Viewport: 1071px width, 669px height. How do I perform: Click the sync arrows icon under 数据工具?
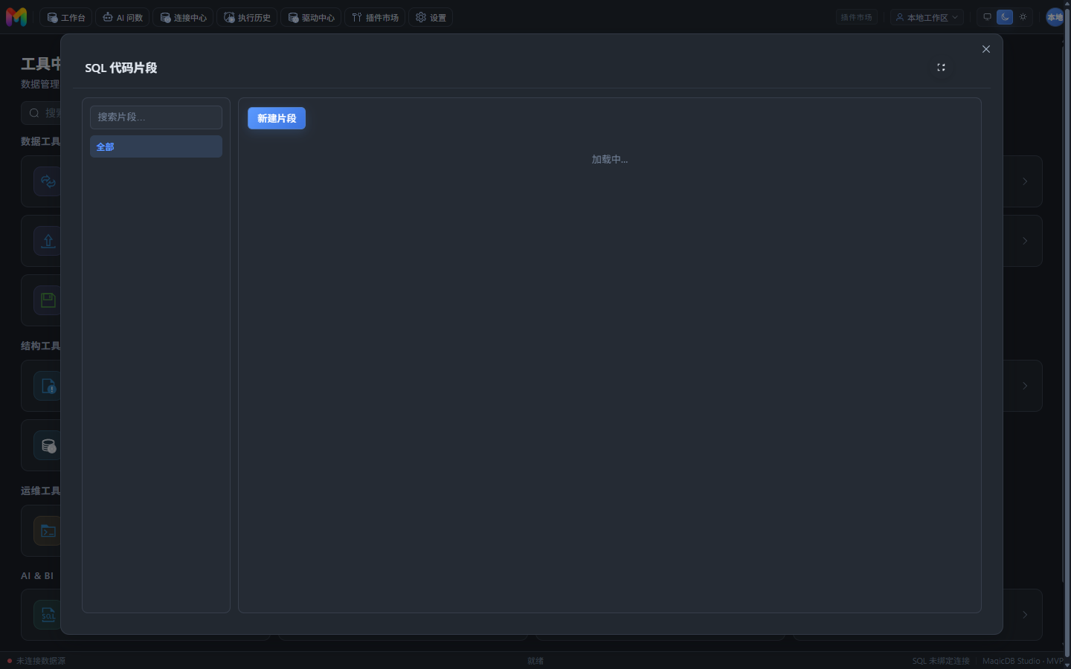tap(48, 181)
